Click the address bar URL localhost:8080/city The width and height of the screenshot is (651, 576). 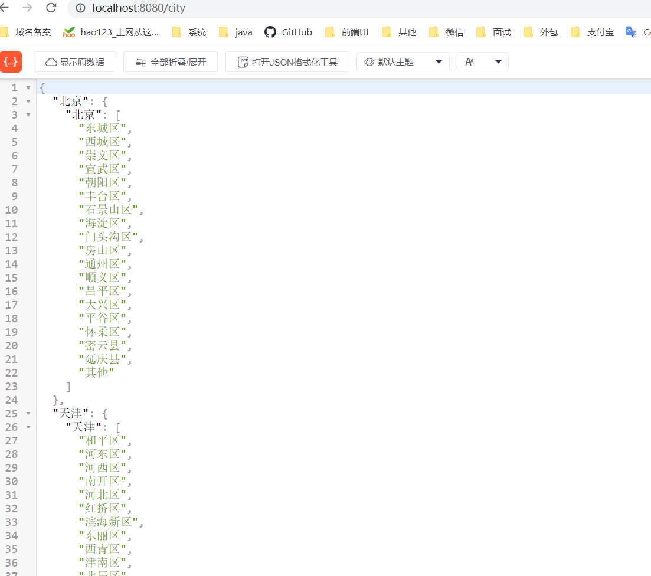click(x=139, y=8)
